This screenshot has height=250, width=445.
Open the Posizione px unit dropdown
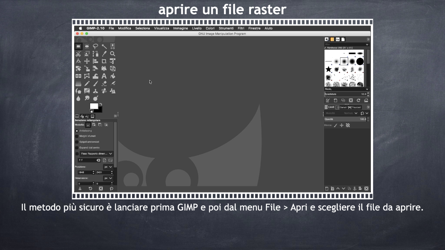tap(108, 167)
